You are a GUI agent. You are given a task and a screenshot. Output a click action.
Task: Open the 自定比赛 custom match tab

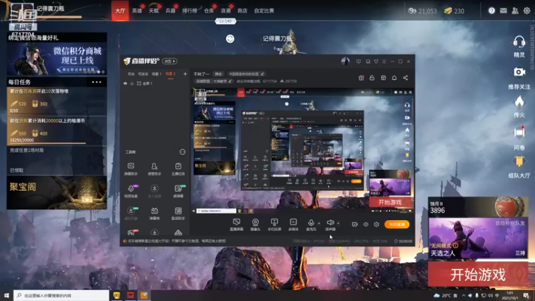pos(264,11)
